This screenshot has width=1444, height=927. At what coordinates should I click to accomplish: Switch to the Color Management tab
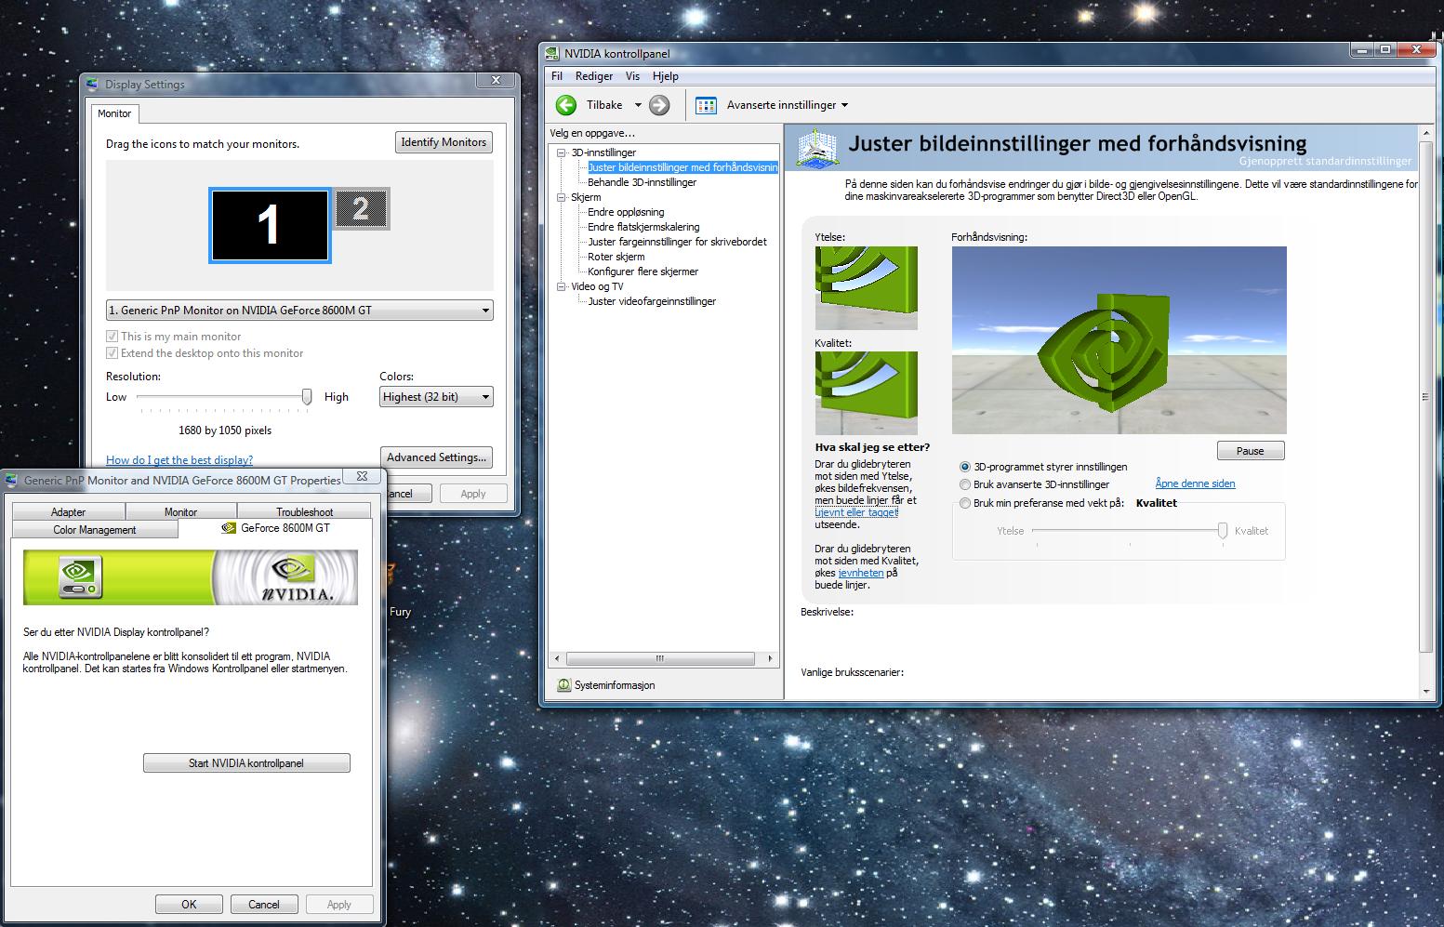(x=95, y=529)
